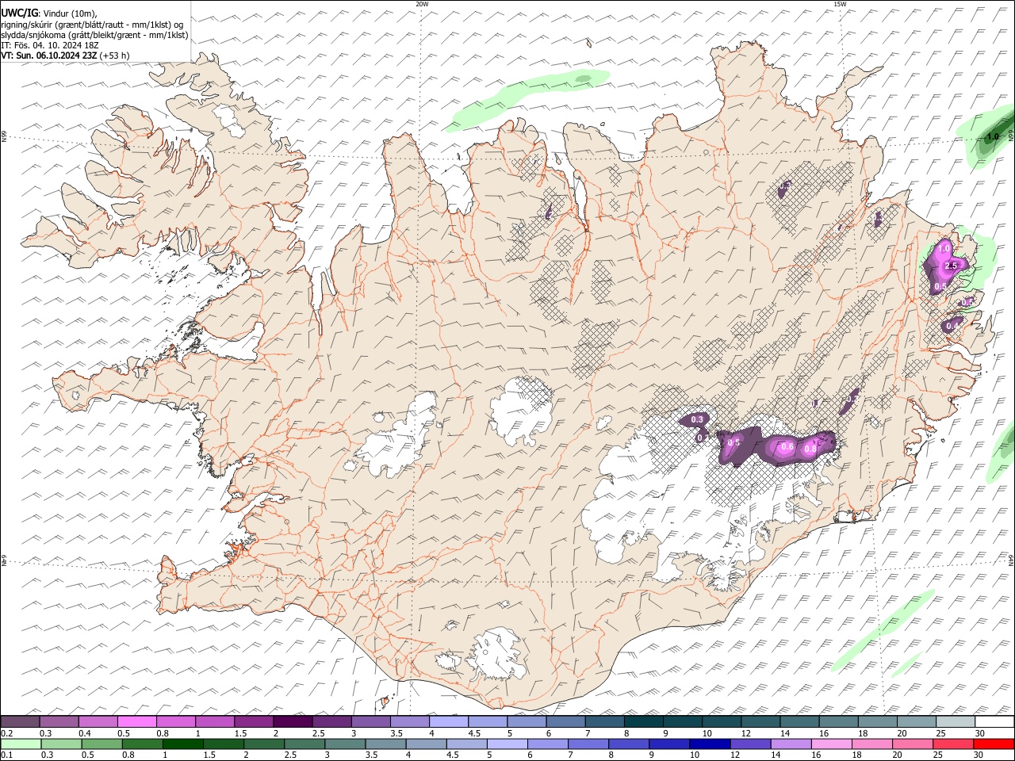The image size is (1015, 761).
Task: Pick the darkest green lower swatch labeled 1
Action: (183, 744)
